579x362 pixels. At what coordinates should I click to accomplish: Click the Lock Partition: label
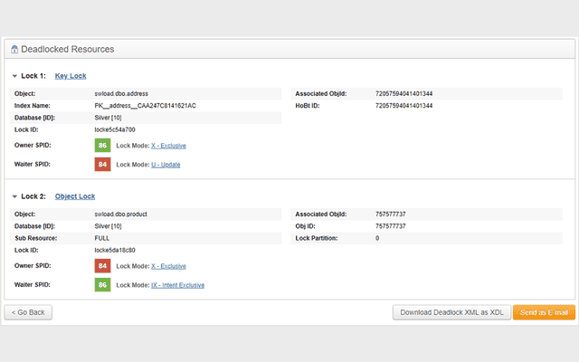click(x=317, y=238)
